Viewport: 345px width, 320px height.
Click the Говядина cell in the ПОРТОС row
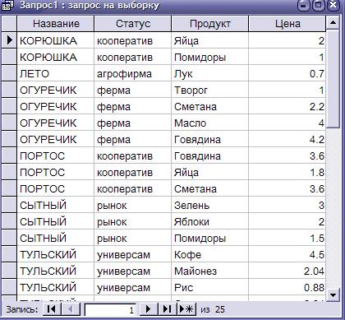click(210, 155)
